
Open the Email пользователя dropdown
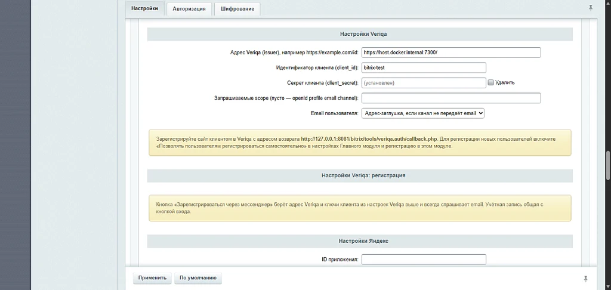[x=423, y=113]
